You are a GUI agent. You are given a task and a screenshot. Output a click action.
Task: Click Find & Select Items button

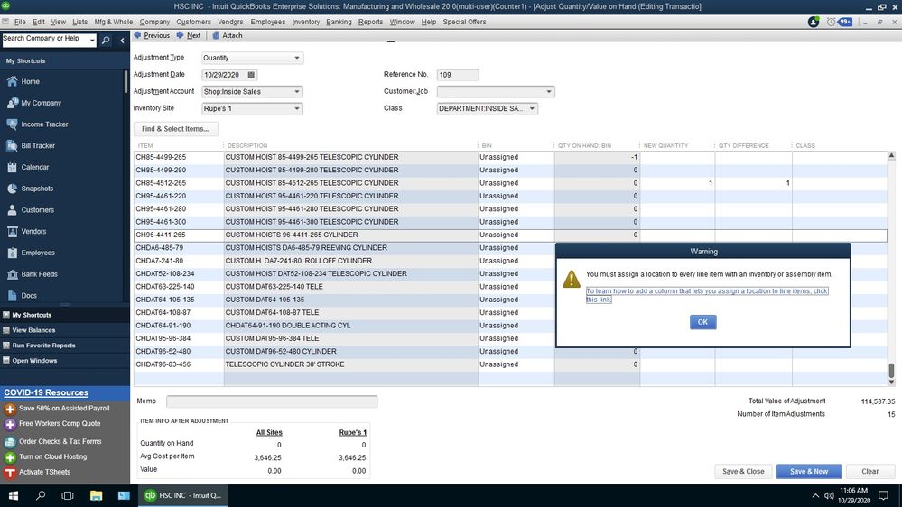tap(175, 129)
